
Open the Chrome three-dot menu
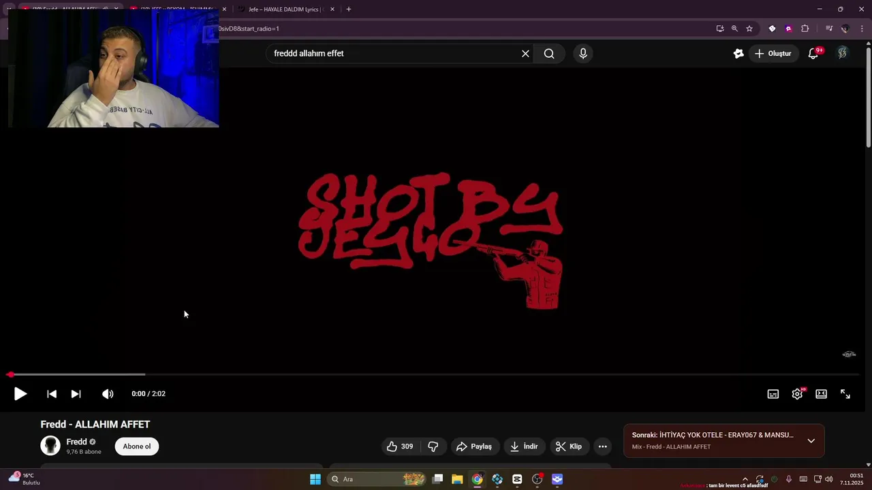[x=862, y=29]
